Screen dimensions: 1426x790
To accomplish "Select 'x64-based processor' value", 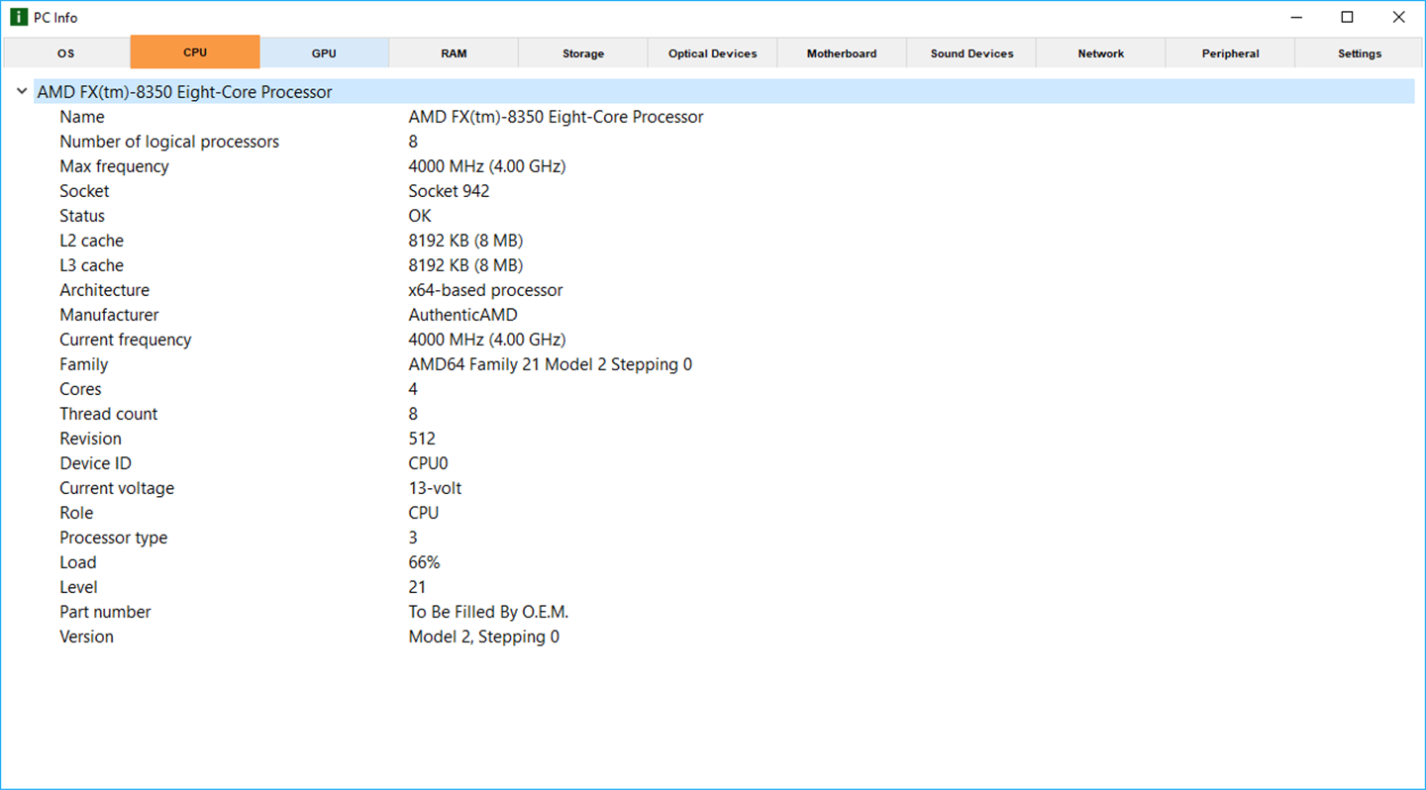I will pos(485,290).
